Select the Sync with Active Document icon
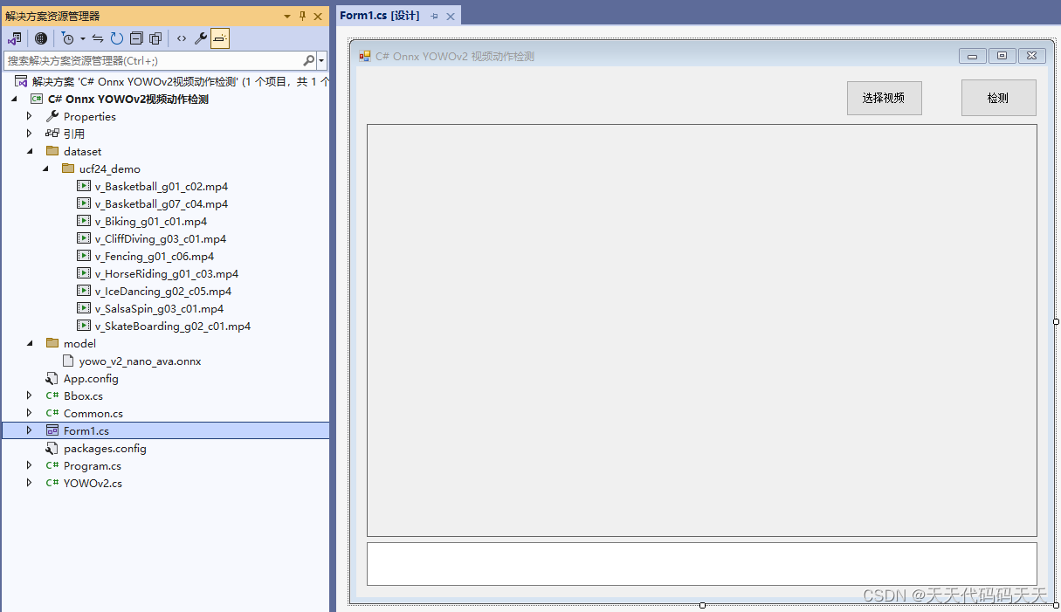Viewport: 1061px width, 612px height. (x=99, y=38)
